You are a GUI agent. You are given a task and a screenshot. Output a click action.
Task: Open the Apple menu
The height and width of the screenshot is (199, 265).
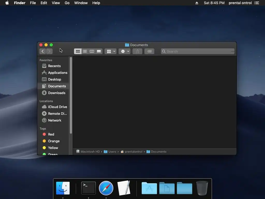(x=7, y=3)
